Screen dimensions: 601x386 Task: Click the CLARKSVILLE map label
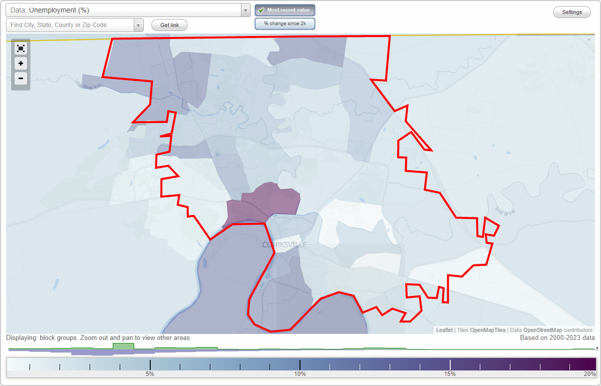click(x=284, y=245)
